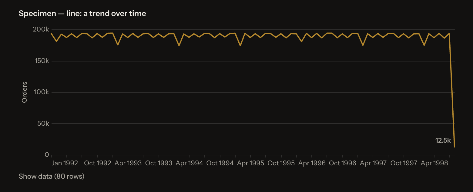Click the Orders y-axis title
473x192 pixels.
point(25,92)
